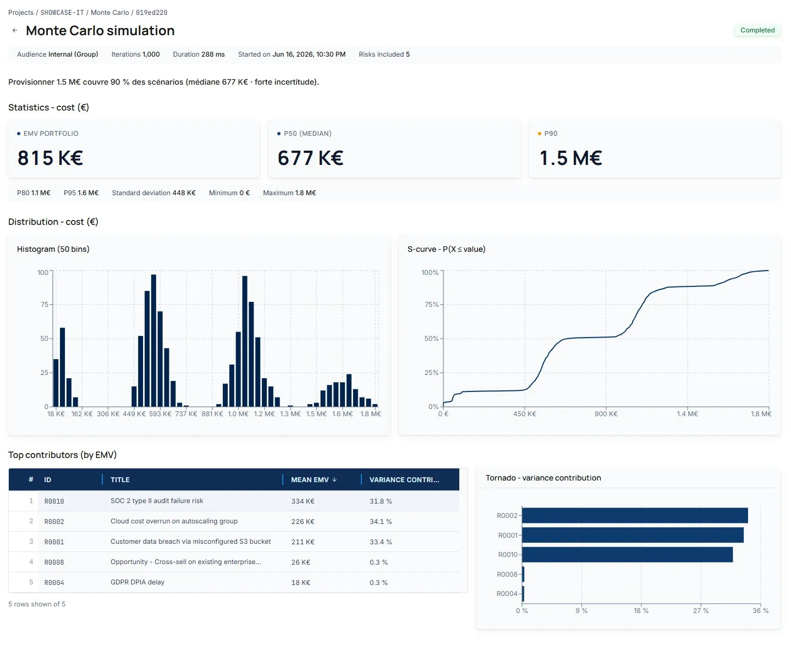Open the Opportunity - Cross-sell row
The image size is (791, 657).
(234, 562)
